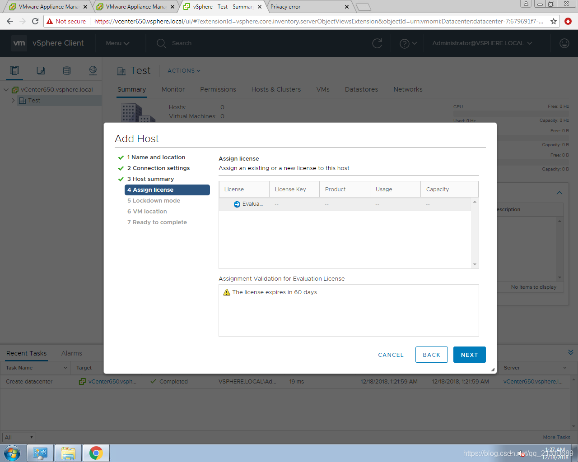
Task: Open the VMs tab
Action: (323, 89)
